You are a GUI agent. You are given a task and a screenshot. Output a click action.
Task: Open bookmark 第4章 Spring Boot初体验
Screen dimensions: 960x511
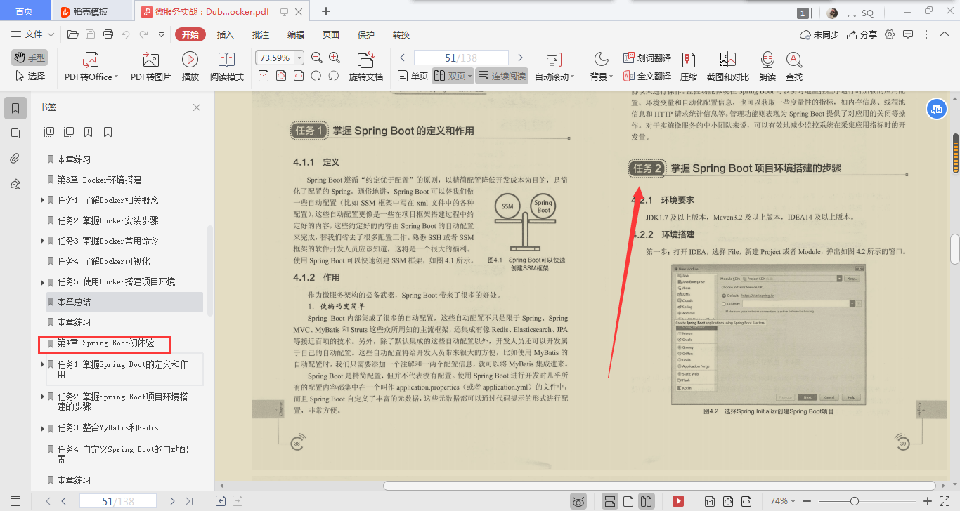click(x=105, y=344)
